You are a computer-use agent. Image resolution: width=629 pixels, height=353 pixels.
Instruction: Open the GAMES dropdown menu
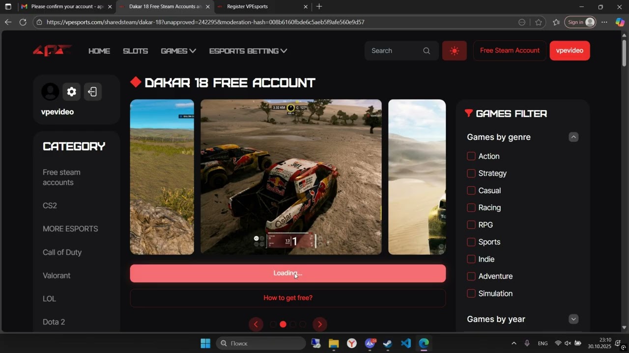(x=178, y=51)
